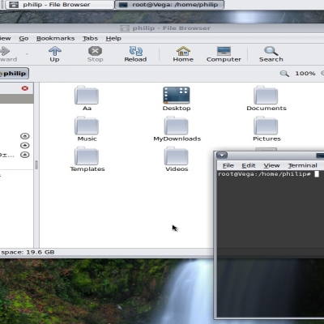The width and height of the screenshot is (324, 324).
Task: Go to Home folder via toolbar
Action: (183, 54)
